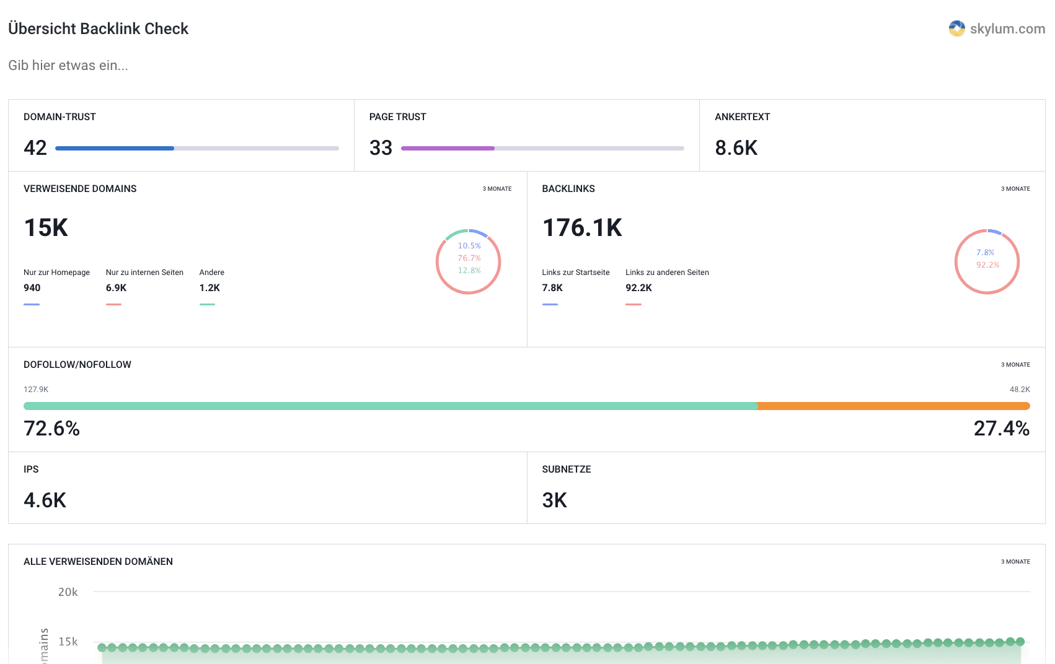
Task: Click the '3 Monate' label in Verweisende Domains
Action: pos(497,189)
